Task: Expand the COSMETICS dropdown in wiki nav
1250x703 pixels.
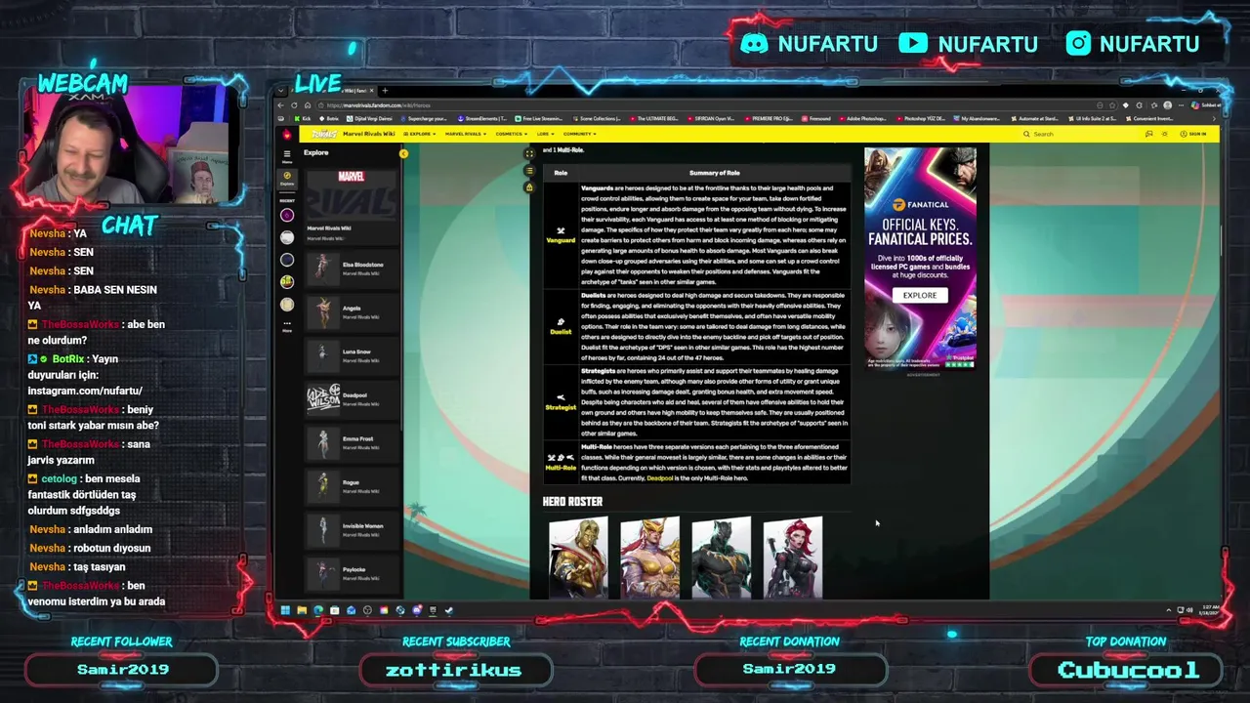Action: pos(512,134)
